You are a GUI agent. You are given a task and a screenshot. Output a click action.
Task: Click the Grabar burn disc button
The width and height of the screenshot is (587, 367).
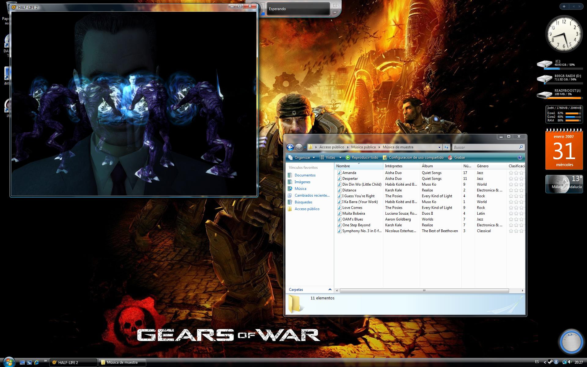pyautogui.click(x=456, y=158)
